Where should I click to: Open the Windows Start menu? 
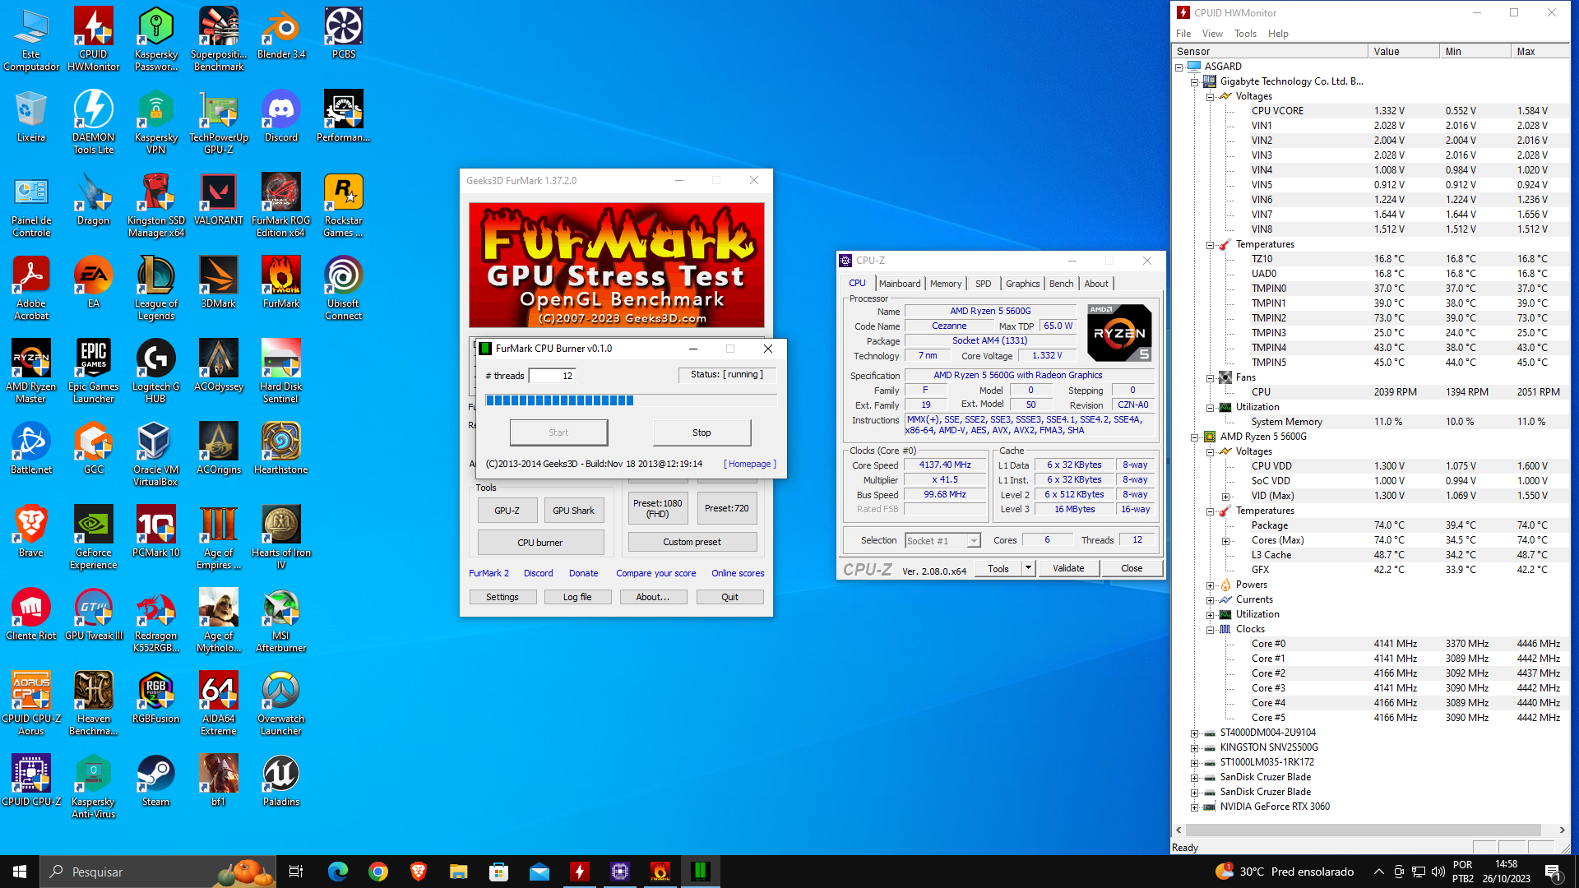point(20,872)
